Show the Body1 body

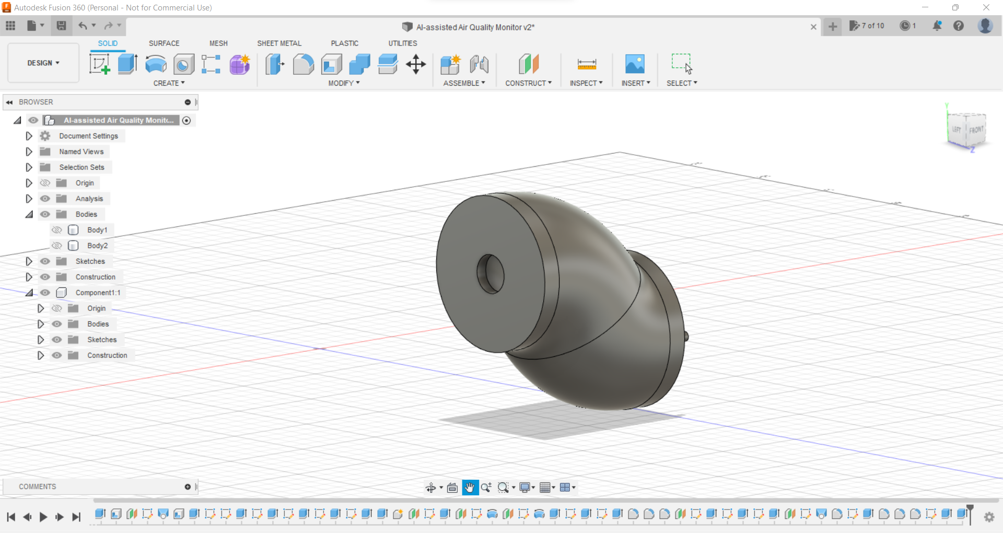(57, 230)
